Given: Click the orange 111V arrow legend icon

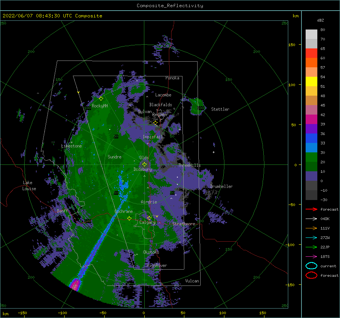Looking at the screenshot, I should [x=311, y=228].
